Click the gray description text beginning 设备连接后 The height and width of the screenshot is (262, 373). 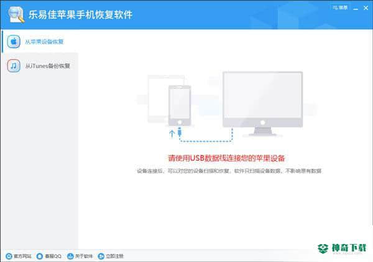[229, 171]
